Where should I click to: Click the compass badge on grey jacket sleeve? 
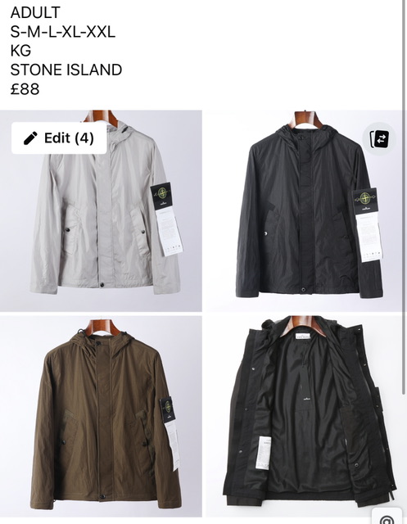point(161,196)
